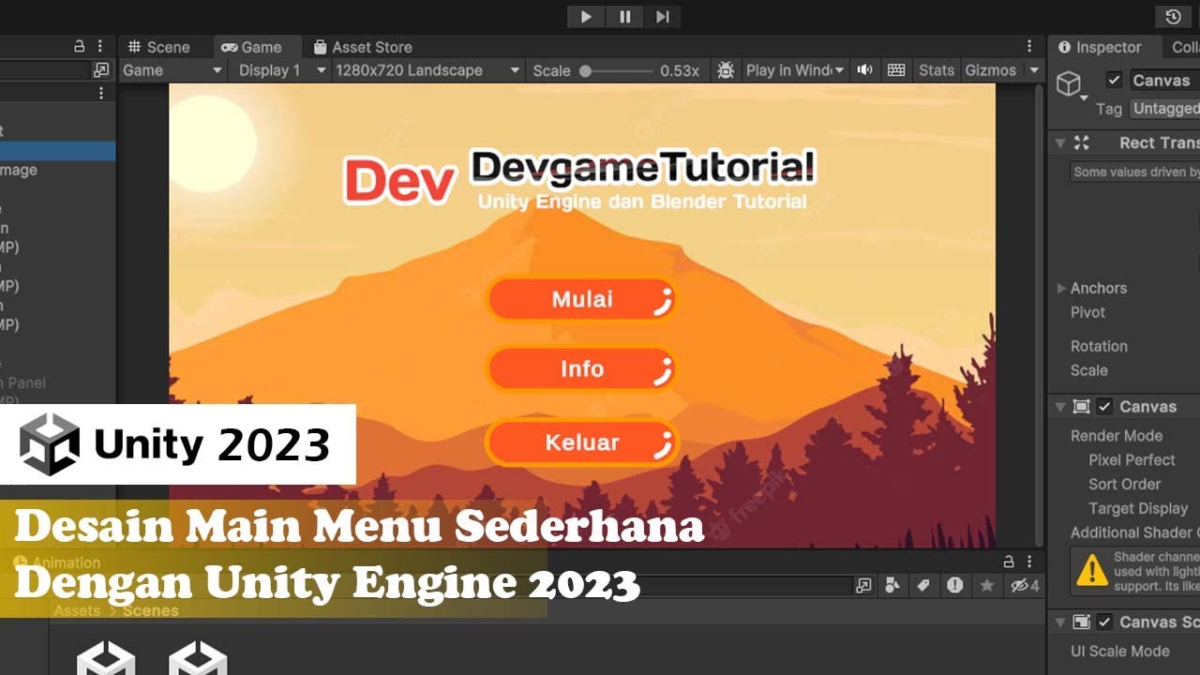Click the Scale slider handle

tap(585, 70)
